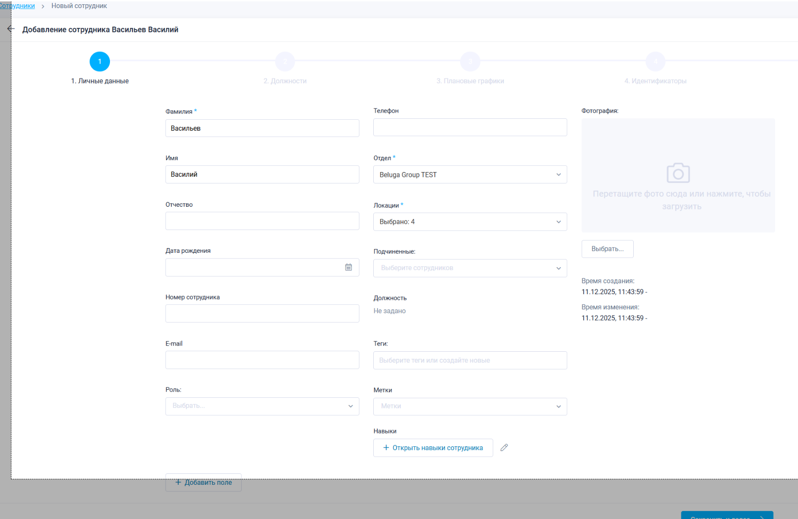Expand the Отдел dropdown
Image resolution: width=798 pixels, height=519 pixels.
click(470, 175)
